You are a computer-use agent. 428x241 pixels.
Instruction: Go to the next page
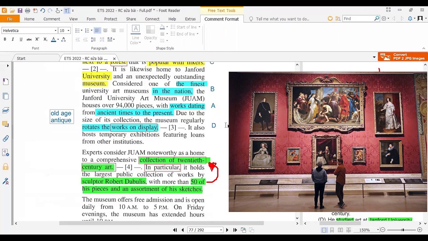point(227,230)
